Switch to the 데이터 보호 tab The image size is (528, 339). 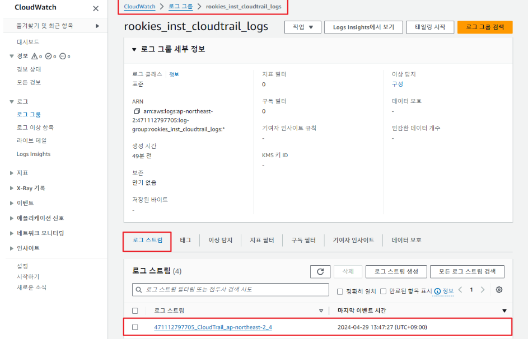click(406, 240)
